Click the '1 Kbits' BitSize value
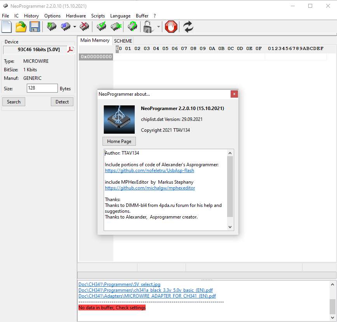The height and width of the screenshot is (322, 337). pos(30,70)
